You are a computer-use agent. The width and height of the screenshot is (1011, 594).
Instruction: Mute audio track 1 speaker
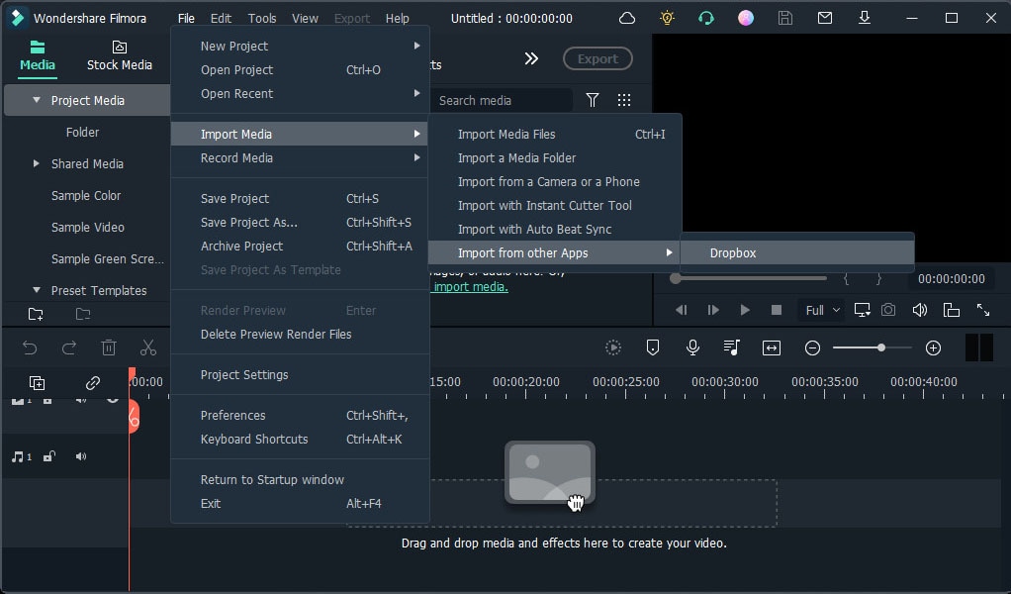pyautogui.click(x=80, y=456)
